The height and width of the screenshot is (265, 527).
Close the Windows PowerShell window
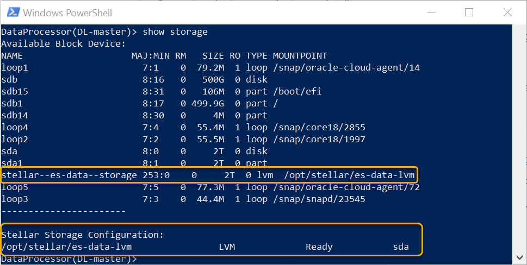506,12
